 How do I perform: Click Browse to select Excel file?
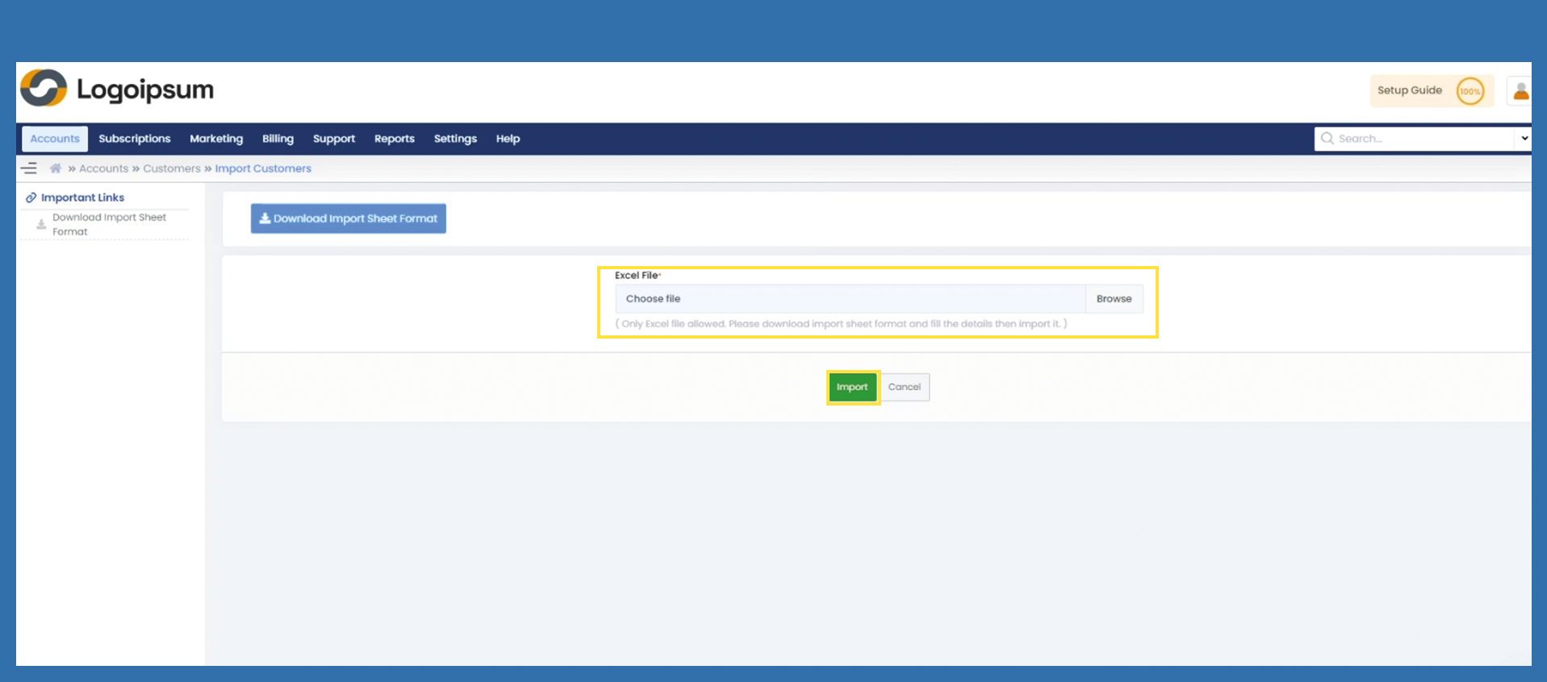tap(1114, 299)
